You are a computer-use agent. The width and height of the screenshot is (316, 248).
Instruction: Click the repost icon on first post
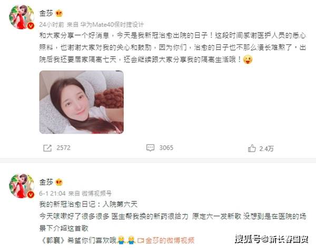tap(47, 148)
